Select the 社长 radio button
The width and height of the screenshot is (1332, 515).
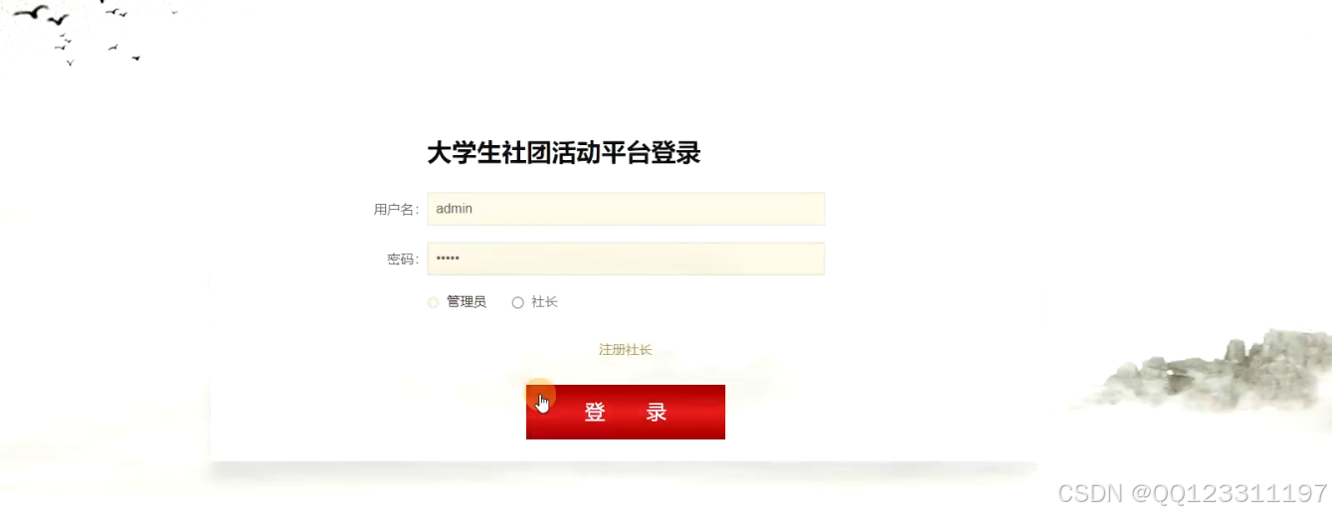[517, 303]
